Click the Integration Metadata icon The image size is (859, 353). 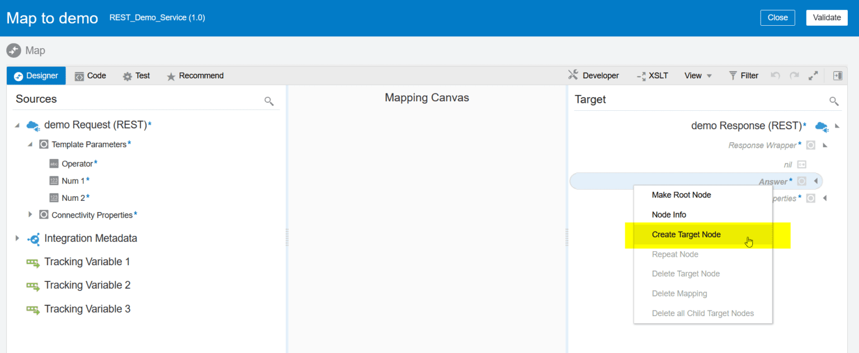(x=34, y=239)
